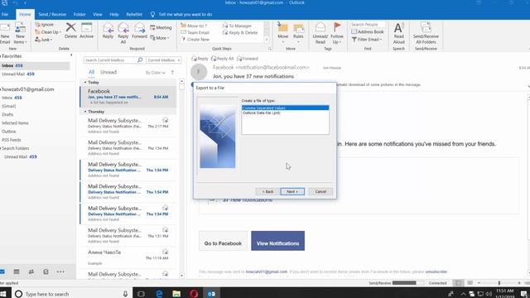The width and height of the screenshot is (530, 298).
Task: Open Unread Mail under Favorites
Action: (x=18, y=74)
